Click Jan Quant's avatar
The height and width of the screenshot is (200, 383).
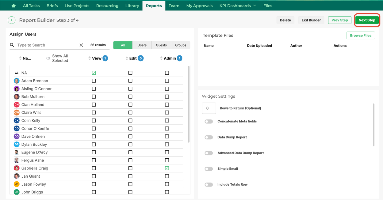(17, 176)
